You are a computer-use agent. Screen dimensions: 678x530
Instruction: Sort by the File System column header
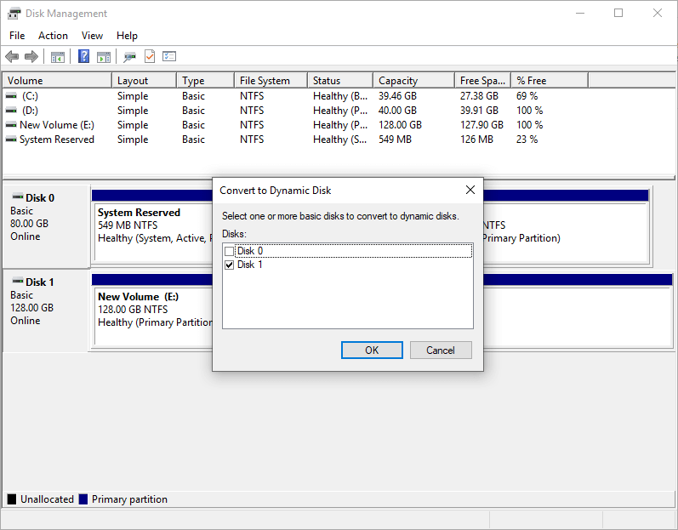coord(269,81)
